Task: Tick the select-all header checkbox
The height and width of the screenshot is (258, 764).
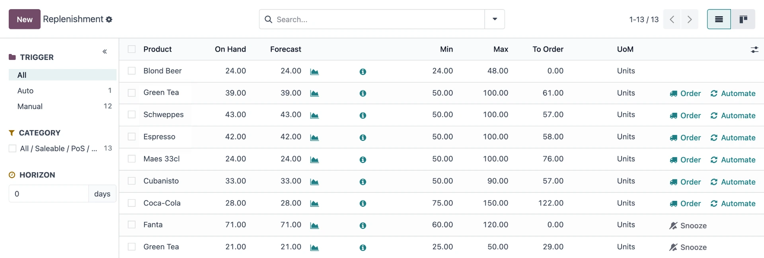Action: (132, 49)
